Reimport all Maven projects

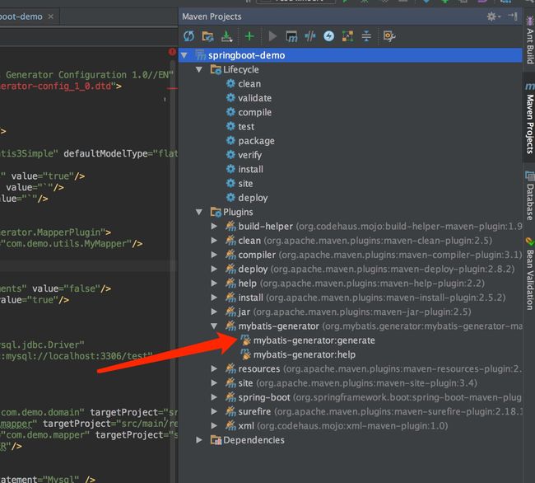[188, 36]
